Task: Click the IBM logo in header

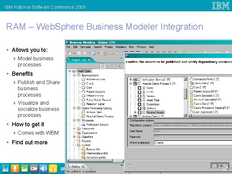Action: 221,5
